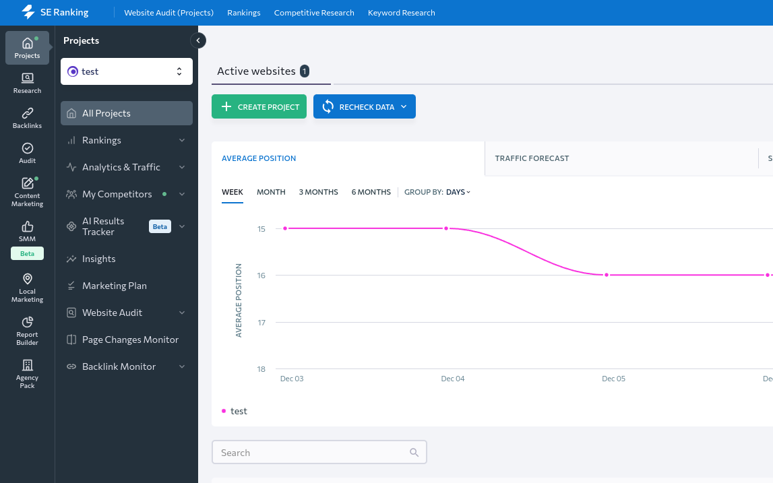Select the MONTH time range tab
Image resolution: width=773 pixels, height=483 pixels.
pos(271,192)
